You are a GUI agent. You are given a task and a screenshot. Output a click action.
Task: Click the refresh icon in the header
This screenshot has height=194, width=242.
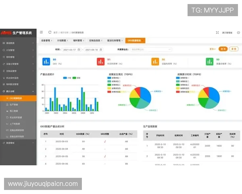[50, 32]
